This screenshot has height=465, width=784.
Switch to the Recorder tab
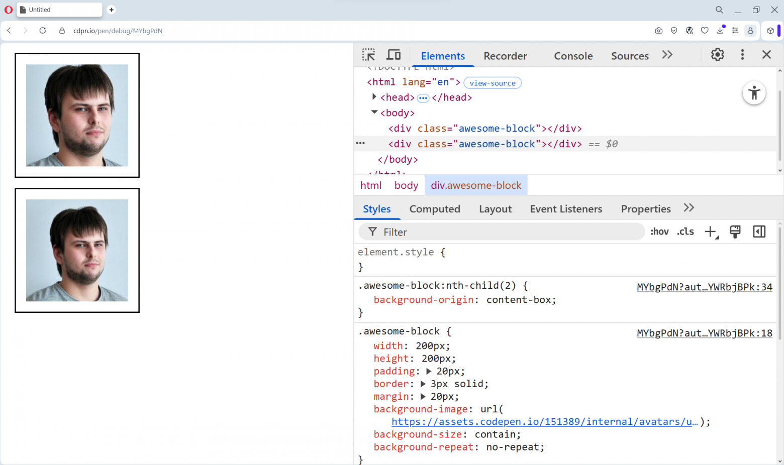coord(505,56)
